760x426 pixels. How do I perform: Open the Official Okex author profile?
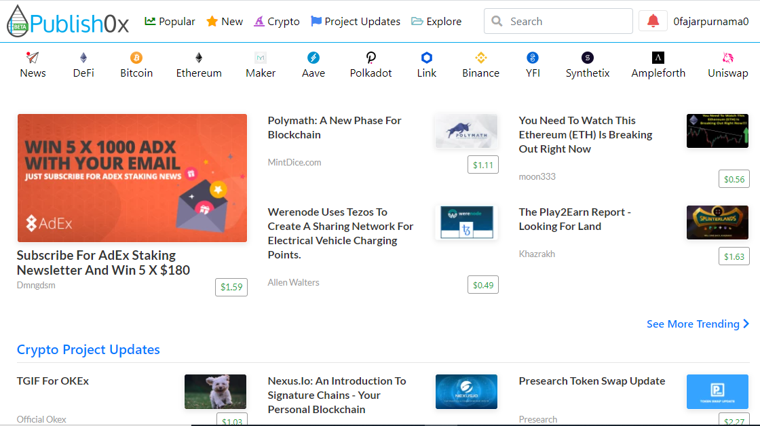(x=41, y=419)
